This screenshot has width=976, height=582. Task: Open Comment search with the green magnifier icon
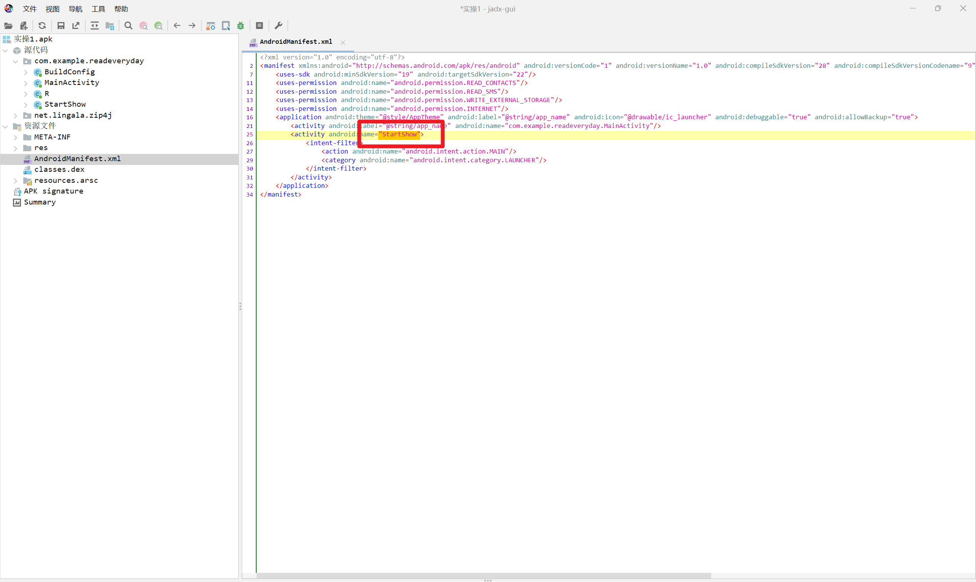coord(159,26)
